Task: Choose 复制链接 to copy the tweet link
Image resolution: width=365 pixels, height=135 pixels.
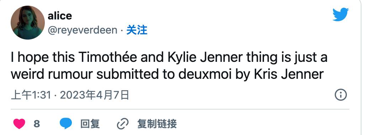Action: tap(157, 124)
